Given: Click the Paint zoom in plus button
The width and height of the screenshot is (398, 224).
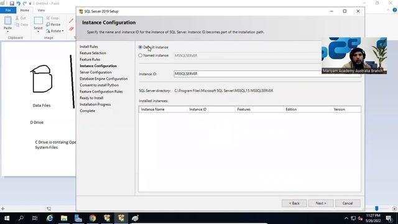Looking at the screenshot, I should [x=394, y=209].
